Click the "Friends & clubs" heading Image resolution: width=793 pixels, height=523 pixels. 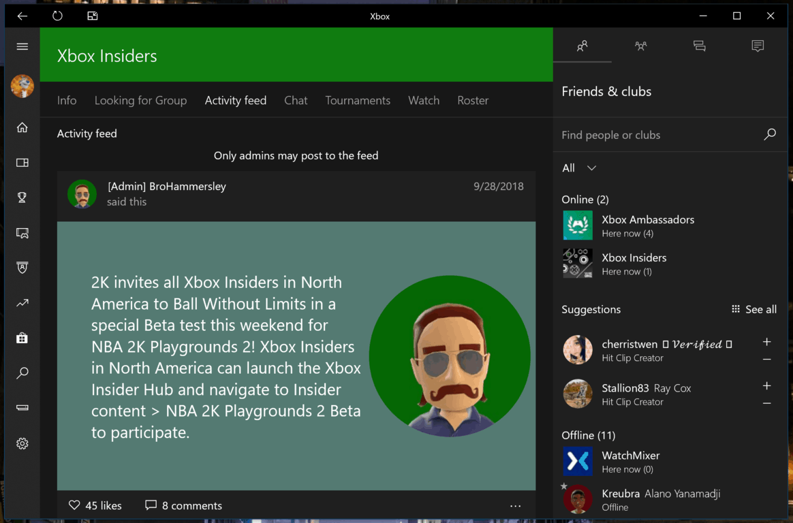606,91
